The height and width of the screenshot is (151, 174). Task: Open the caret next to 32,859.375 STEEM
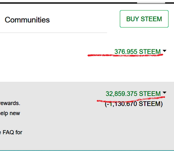[164, 93]
